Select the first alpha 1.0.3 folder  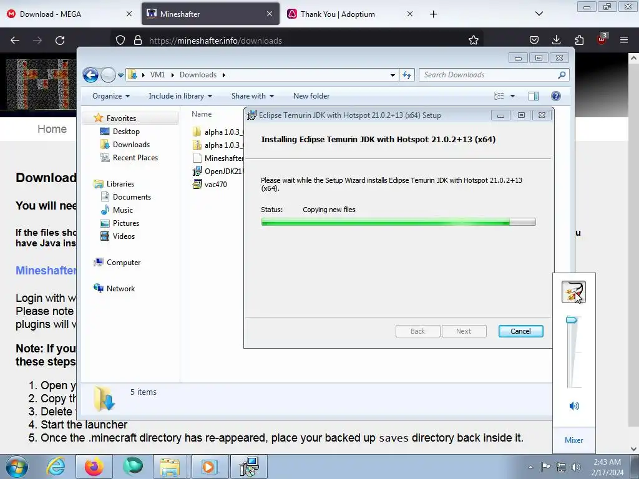click(x=218, y=132)
